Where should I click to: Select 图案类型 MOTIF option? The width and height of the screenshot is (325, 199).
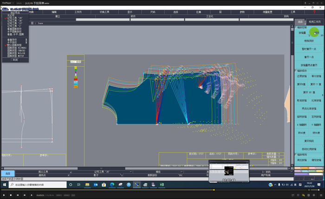pyautogui.click(x=16, y=56)
